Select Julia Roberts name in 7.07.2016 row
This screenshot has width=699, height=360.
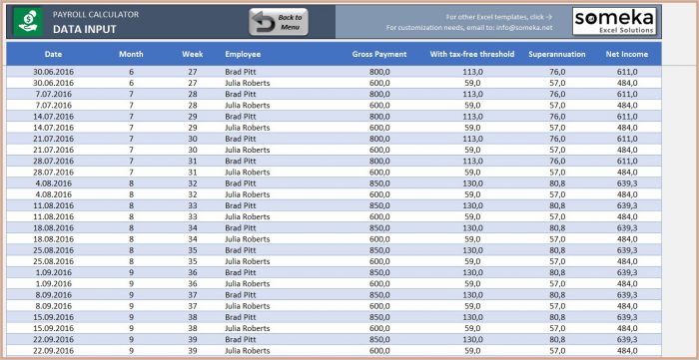(247, 105)
